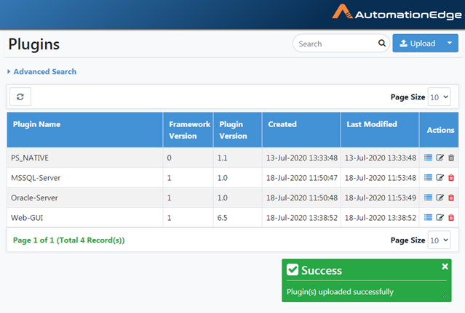
Task: Click the search magnifier icon
Action: pos(381,43)
